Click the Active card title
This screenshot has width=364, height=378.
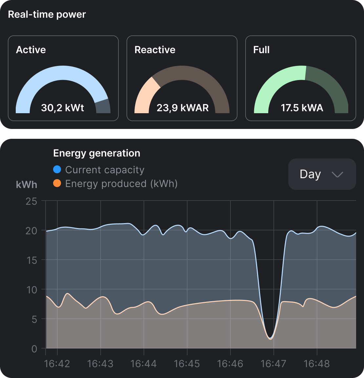coord(31,50)
